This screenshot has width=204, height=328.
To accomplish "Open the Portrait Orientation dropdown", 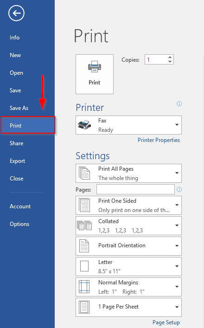I will pyautogui.click(x=128, y=246).
